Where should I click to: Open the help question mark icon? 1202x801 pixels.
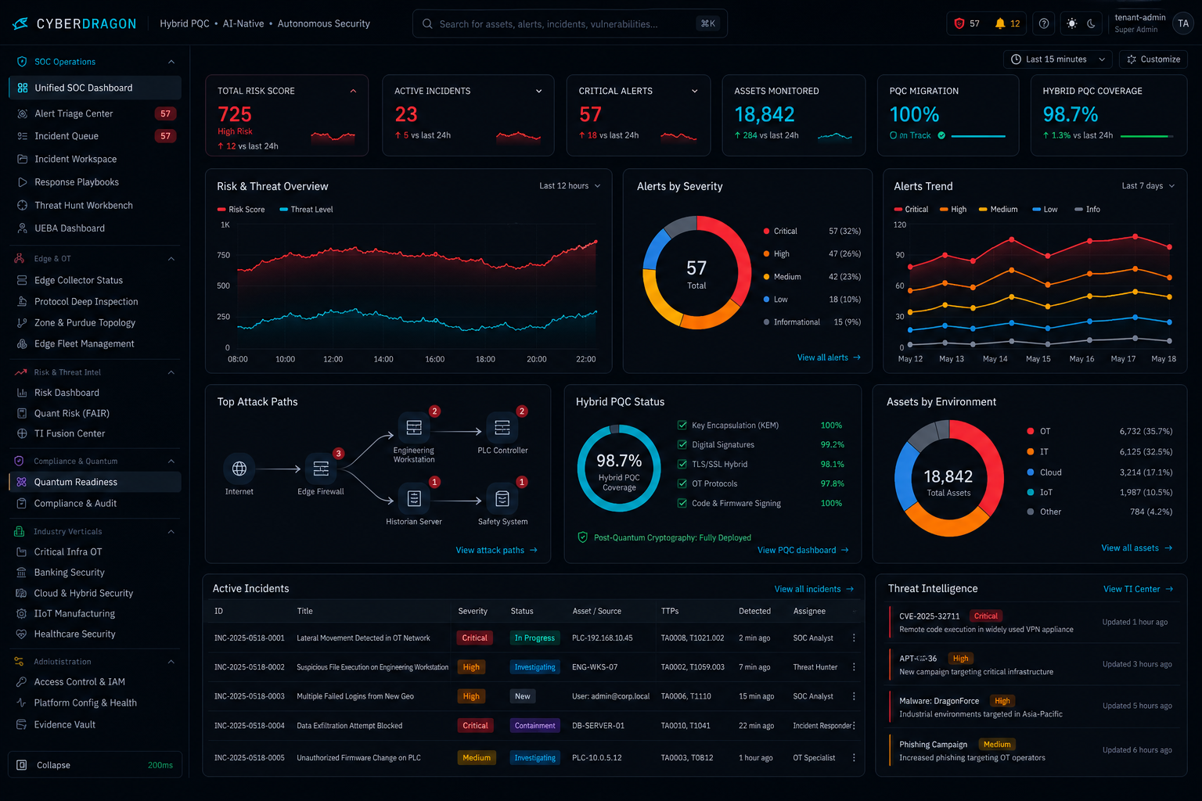point(1044,23)
